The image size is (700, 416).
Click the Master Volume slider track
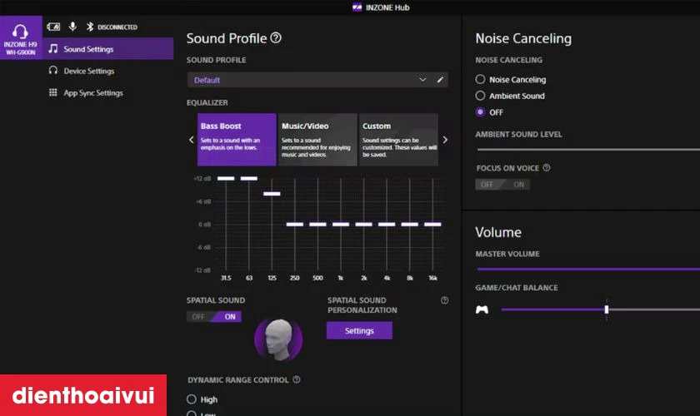(x=588, y=269)
